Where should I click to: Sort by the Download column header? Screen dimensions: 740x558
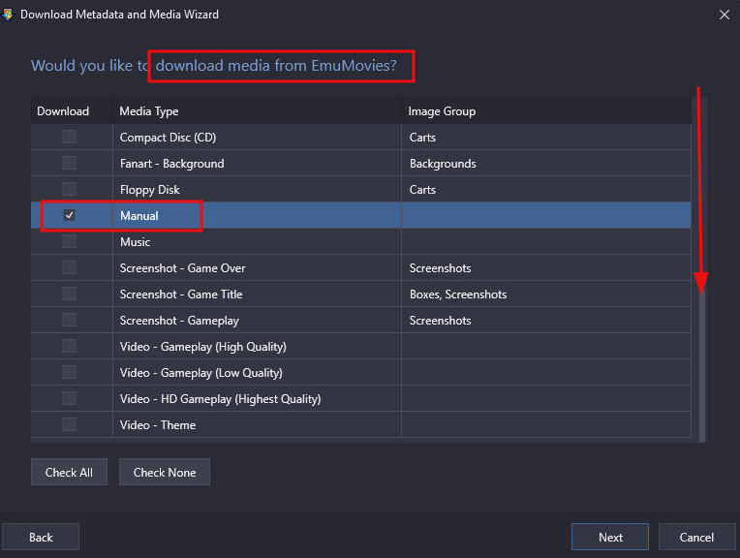point(72,111)
